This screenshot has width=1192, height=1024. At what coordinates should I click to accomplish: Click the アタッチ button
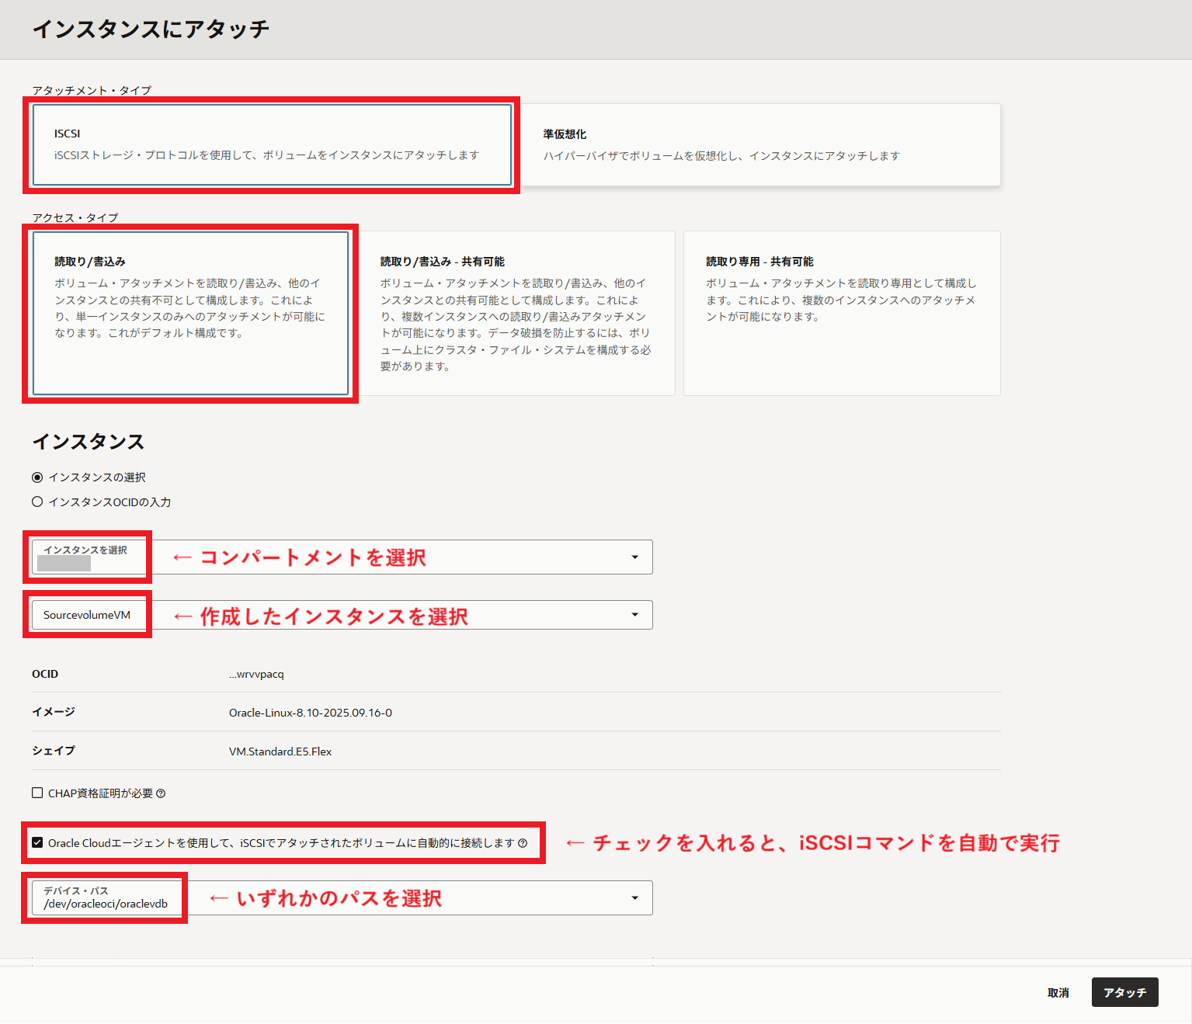point(1125,992)
